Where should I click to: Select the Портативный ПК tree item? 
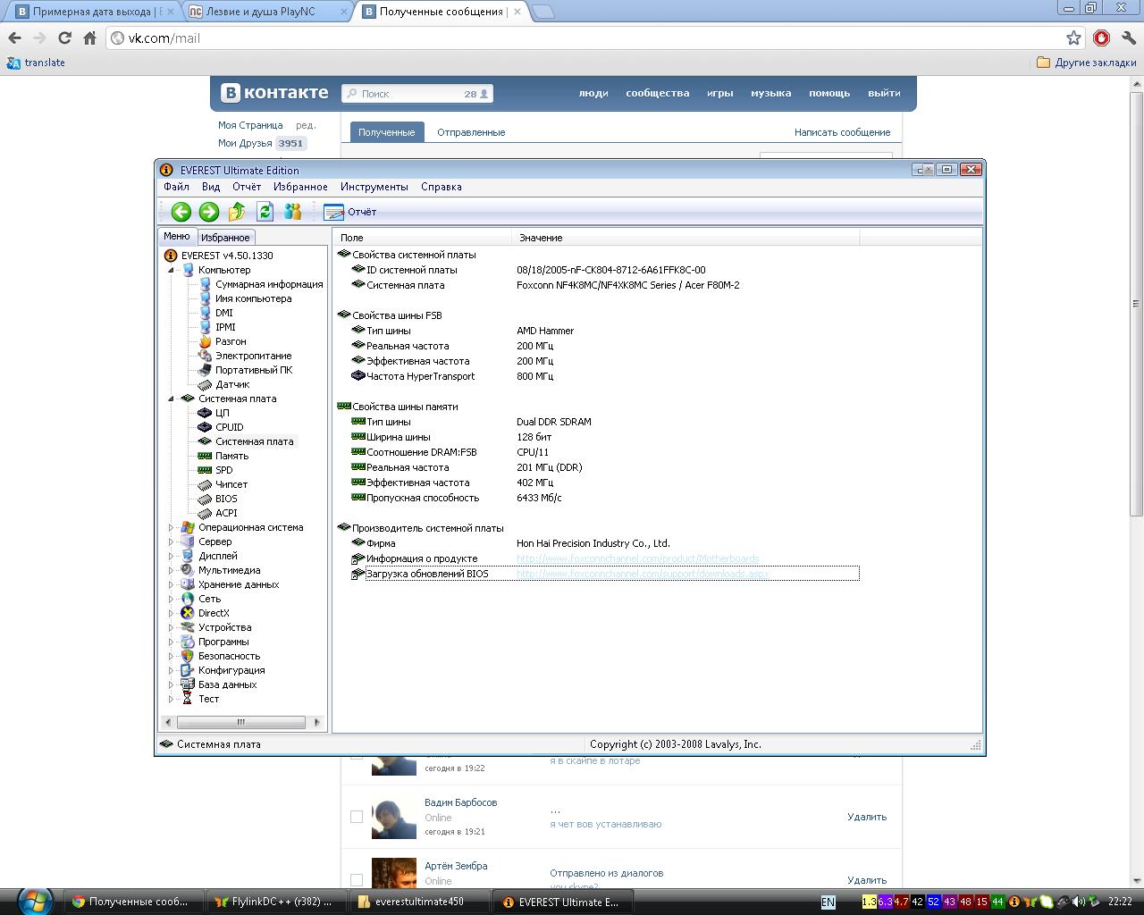click(x=254, y=370)
